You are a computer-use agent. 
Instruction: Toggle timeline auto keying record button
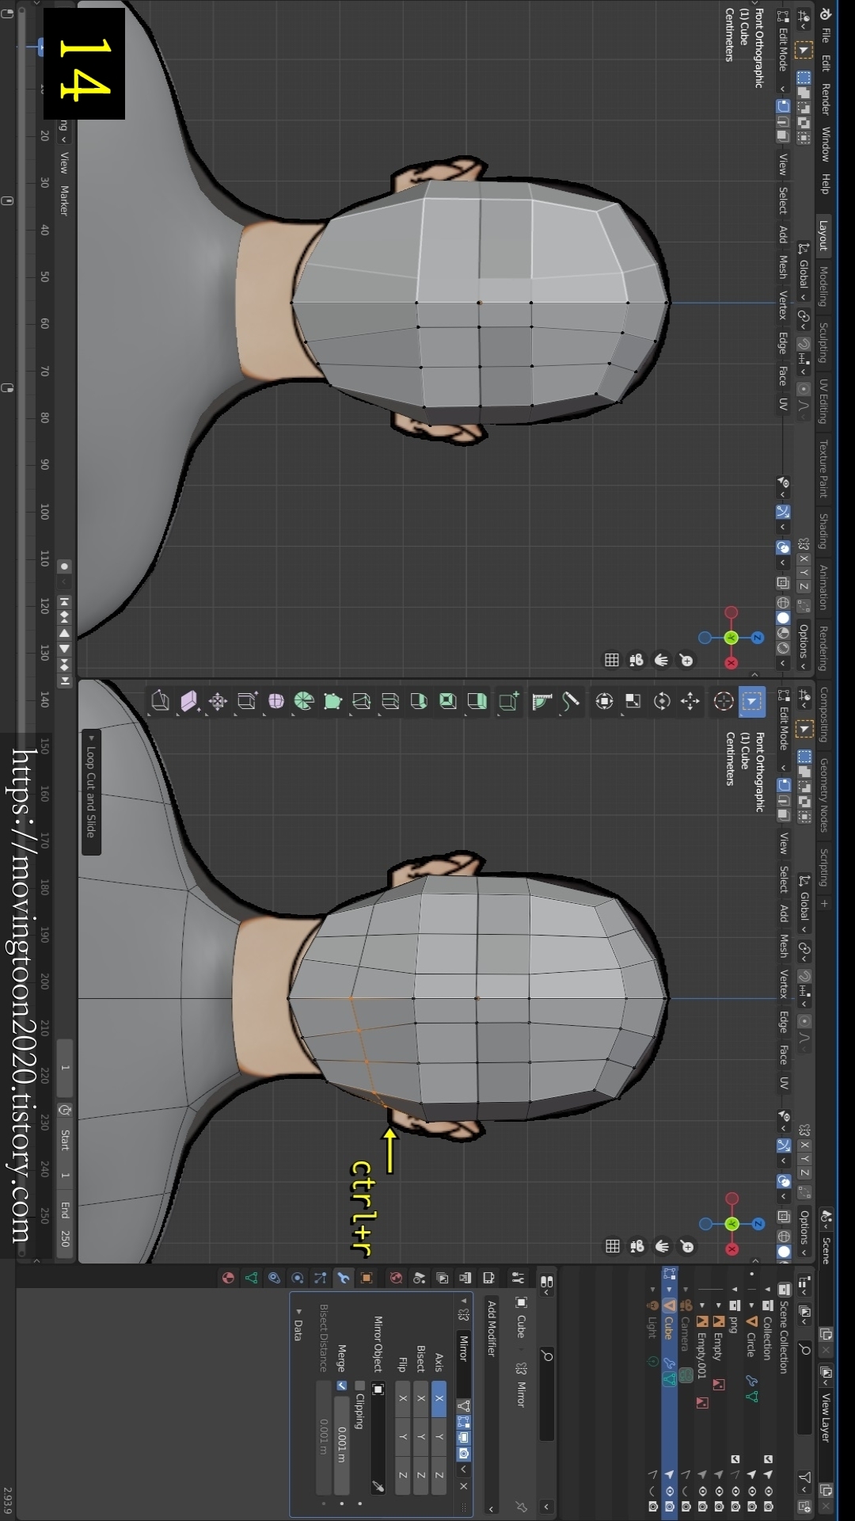[65, 566]
